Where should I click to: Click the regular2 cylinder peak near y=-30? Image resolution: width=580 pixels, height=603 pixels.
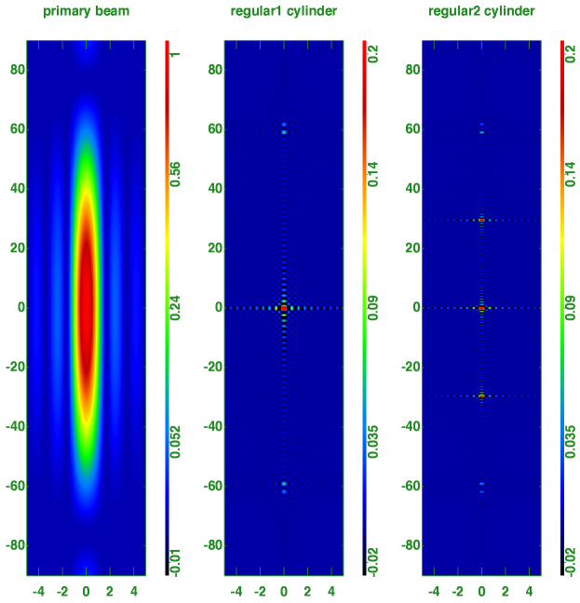[481, 395]
